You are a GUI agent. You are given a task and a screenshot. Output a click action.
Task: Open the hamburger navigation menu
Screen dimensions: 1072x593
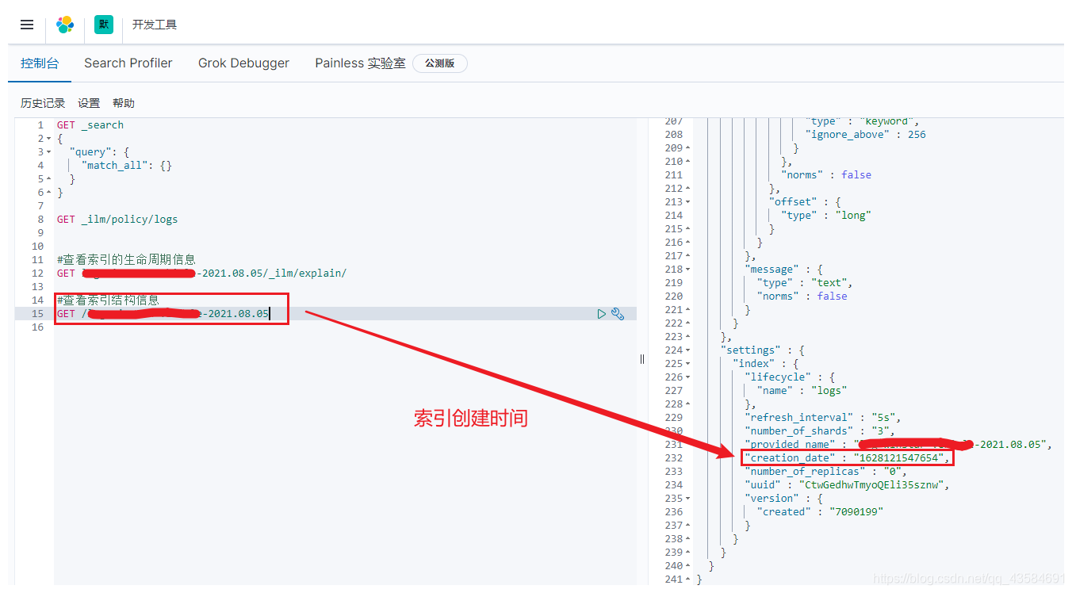(x=27, y=25)
